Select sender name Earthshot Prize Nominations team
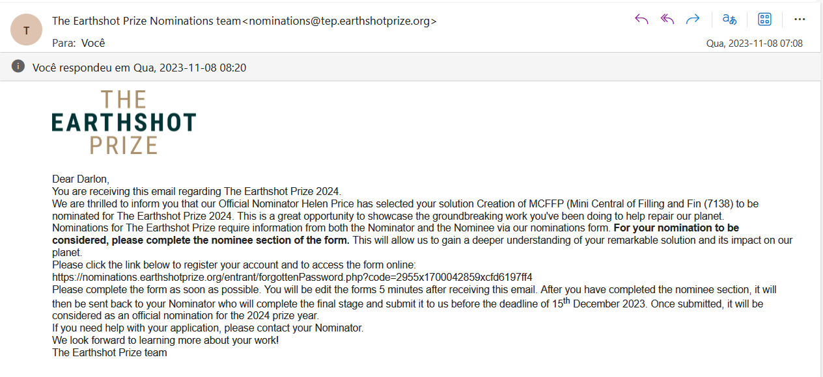The image size is (823, 377). coord(146,21)
